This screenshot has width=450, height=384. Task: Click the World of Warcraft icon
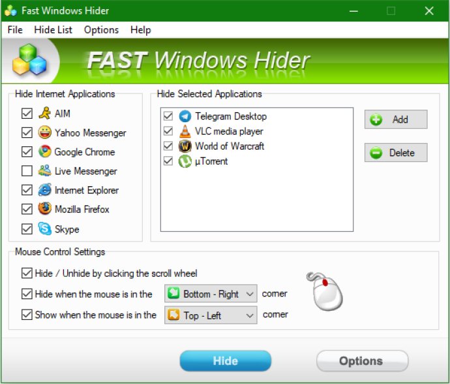185,146
